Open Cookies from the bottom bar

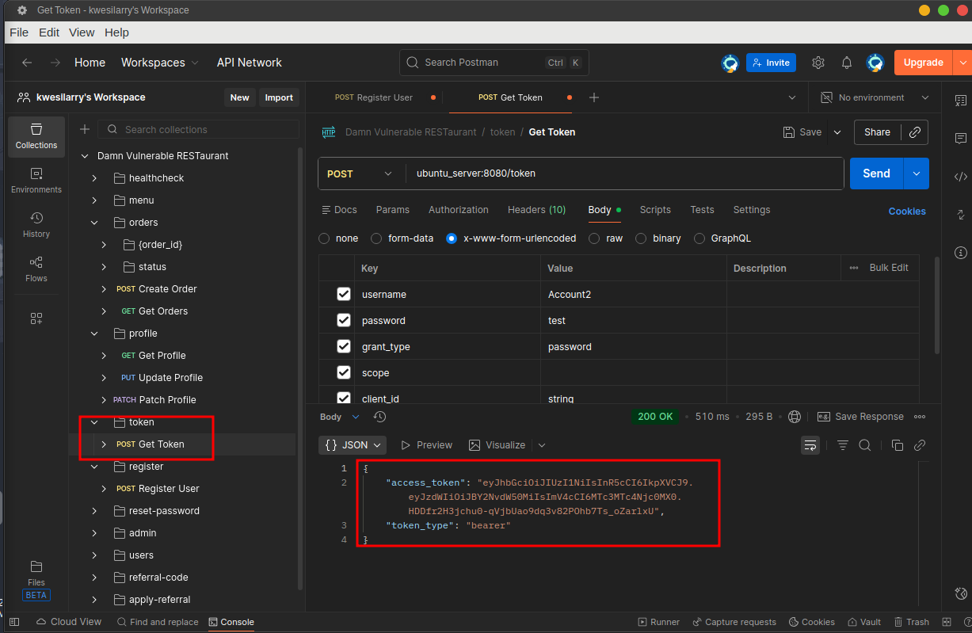(811, 622)
